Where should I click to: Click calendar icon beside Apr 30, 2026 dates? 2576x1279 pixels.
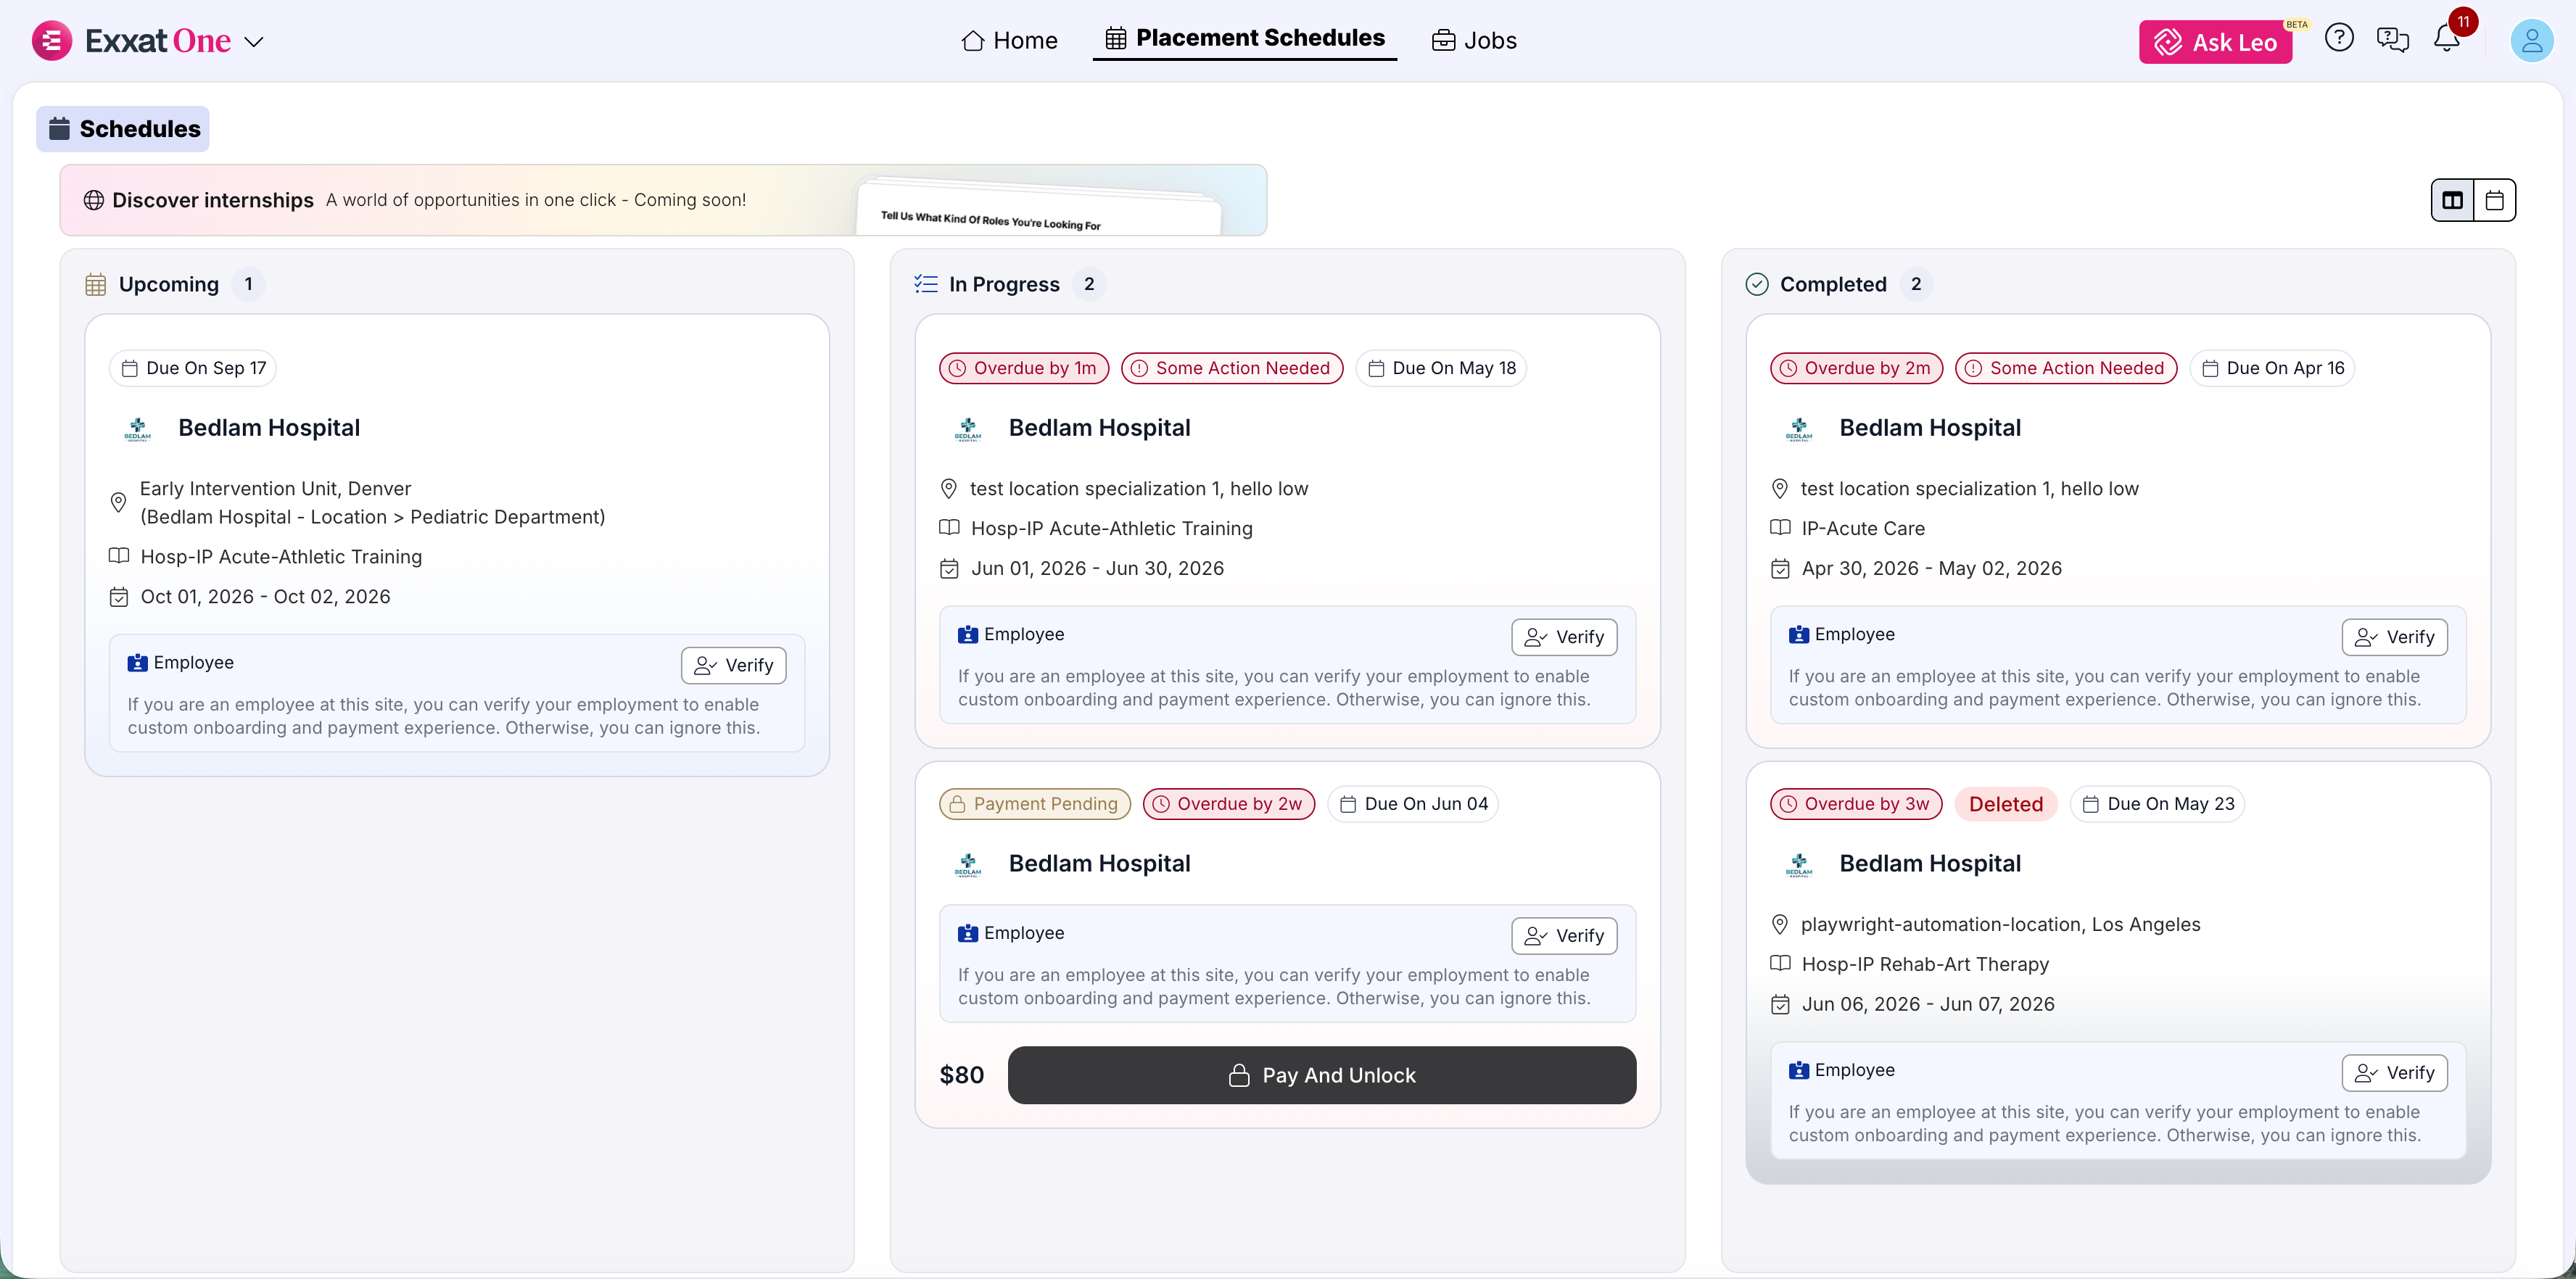(1780, 569)
